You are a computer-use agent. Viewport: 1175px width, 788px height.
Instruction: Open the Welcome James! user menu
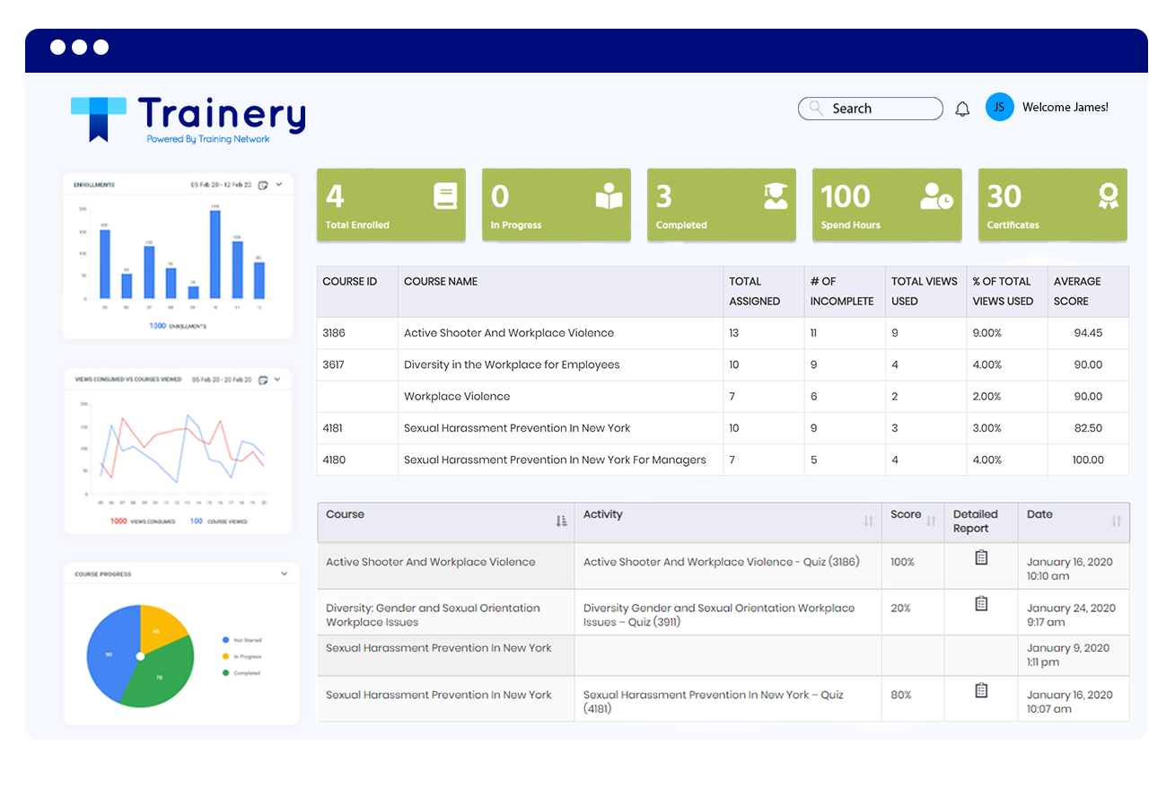click(1065, 108)
